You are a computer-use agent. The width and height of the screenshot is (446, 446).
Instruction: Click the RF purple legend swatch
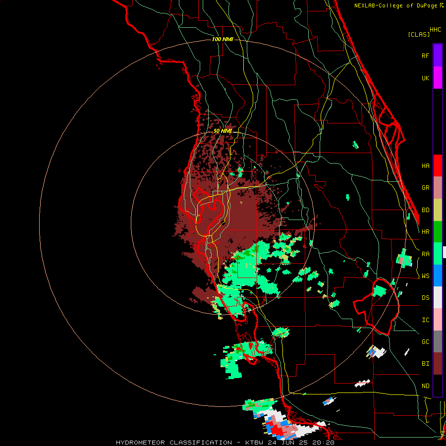[438, 56]
